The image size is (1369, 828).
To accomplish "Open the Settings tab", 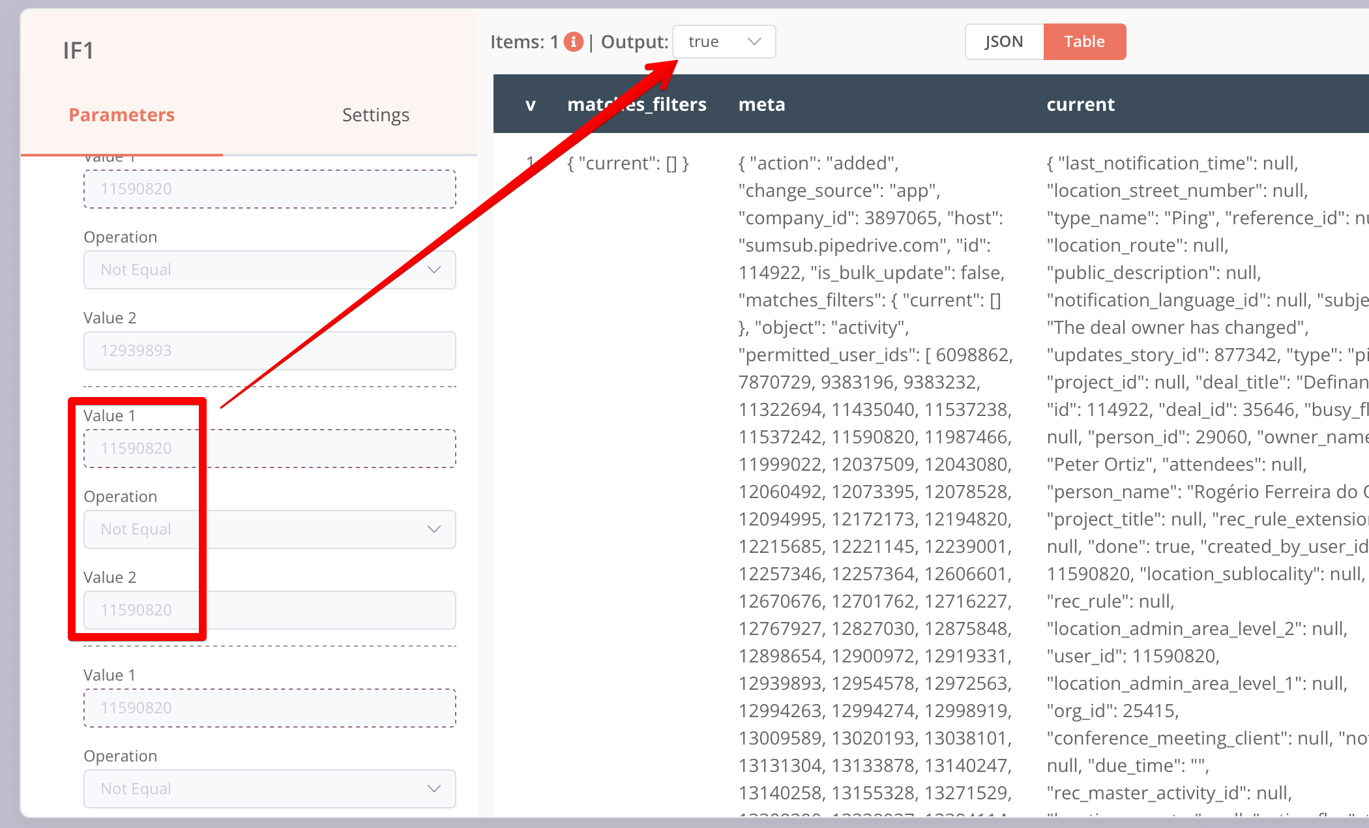I will pyautogui.click(x=375, y=115).
